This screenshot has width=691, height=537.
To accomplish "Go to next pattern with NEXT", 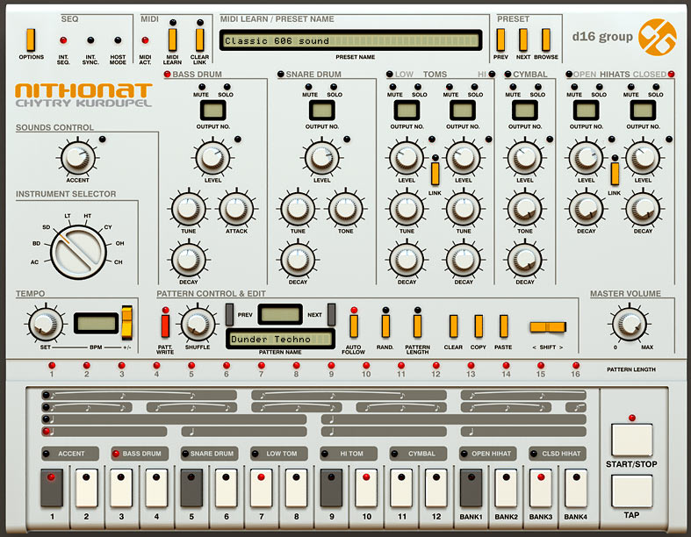I will [331, 314].
